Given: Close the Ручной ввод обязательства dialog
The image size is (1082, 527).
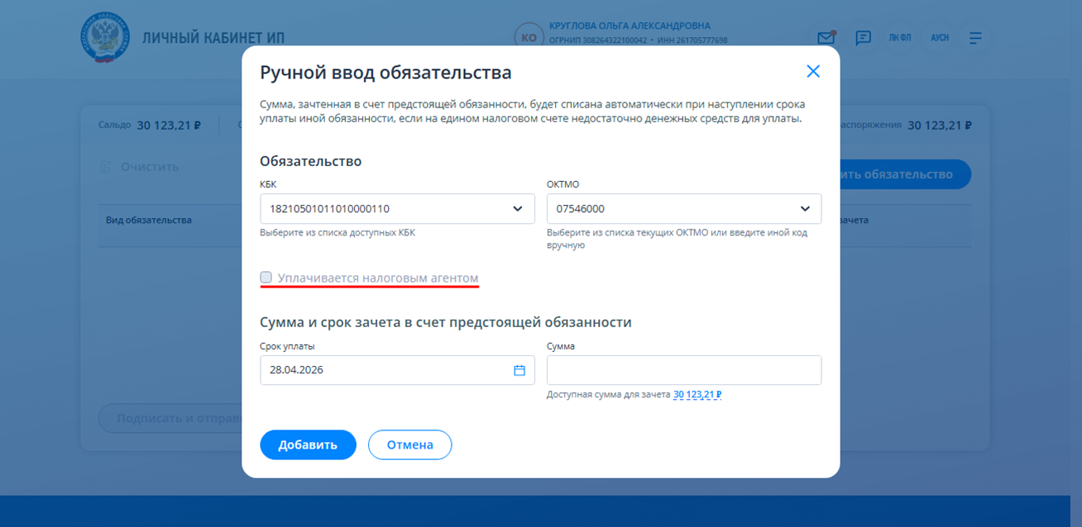Looking at the screenshot, I should (x=813, y=72).
